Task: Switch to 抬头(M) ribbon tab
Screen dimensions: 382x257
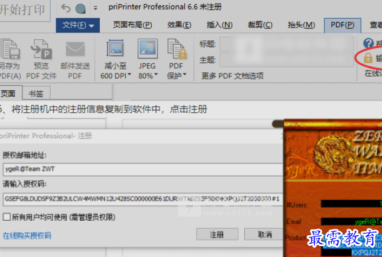Action: tap(301, 25)
